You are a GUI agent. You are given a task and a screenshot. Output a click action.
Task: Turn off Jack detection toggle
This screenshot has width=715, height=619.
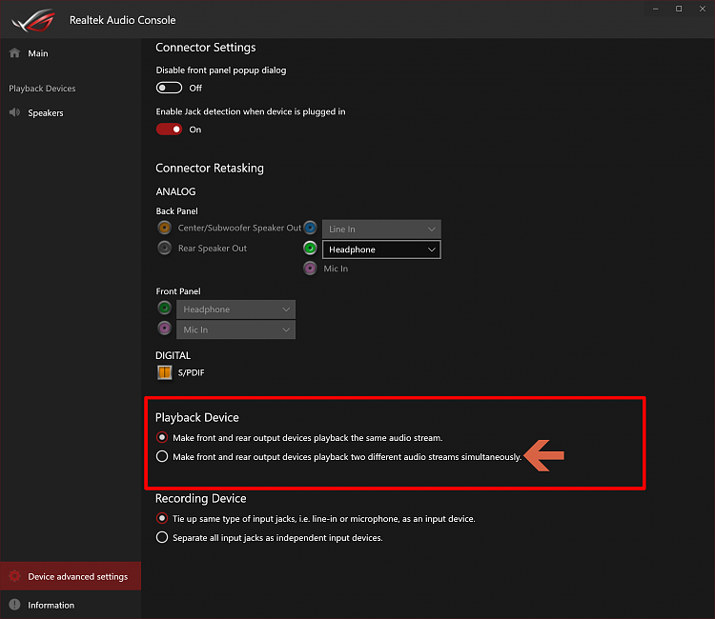point(169,130)
